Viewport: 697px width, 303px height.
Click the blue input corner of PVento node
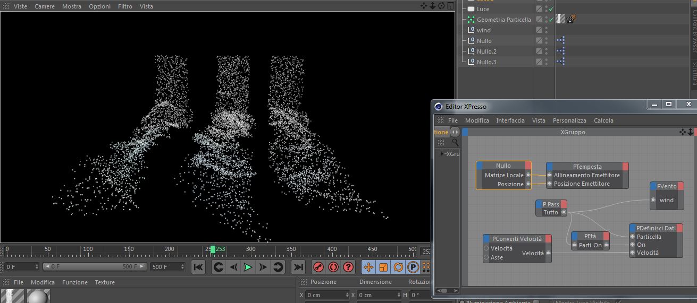pyautogui.click(x=653, y=187)
